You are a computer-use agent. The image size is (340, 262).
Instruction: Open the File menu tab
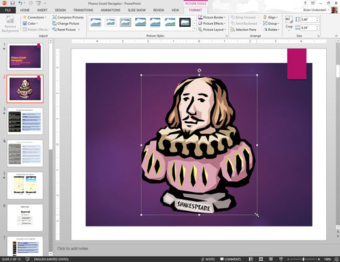(8, 10)
